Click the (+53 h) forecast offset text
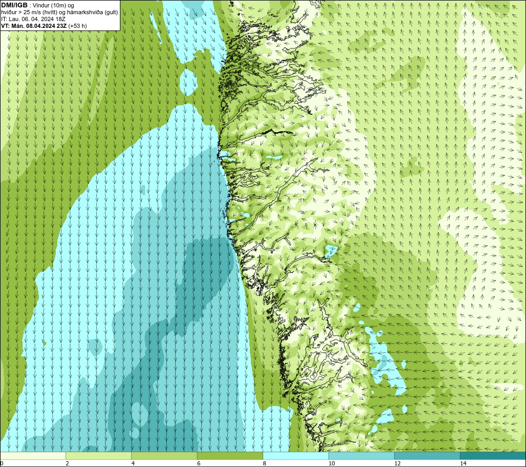Screen dimensions: 526x467 click(x=77, y=26)
